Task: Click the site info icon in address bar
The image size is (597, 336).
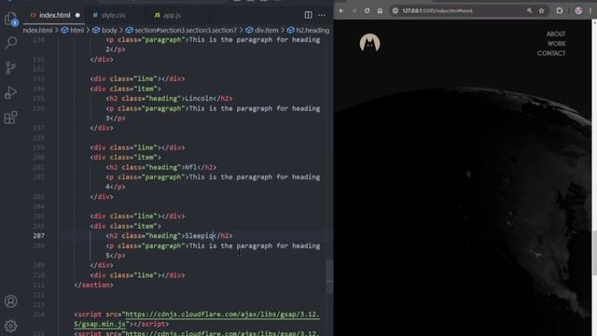Action: pos(396,10)
